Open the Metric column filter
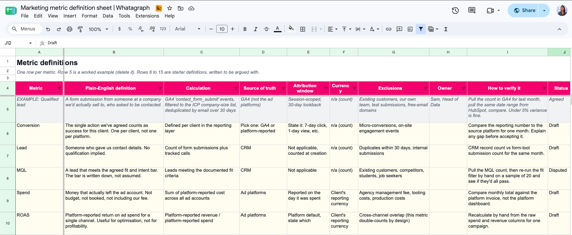Viewport: 572px width, 235px height. point(59,88)
